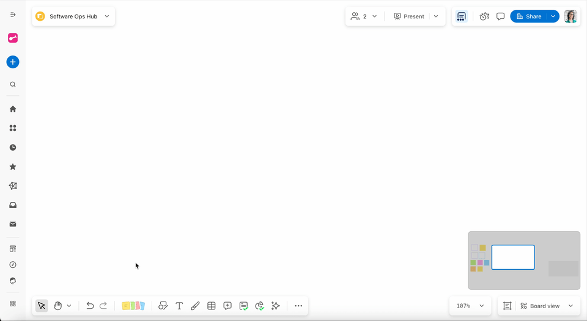Viewport: 587px width, 321px height.
Task: Select the Text tool
Action: click(x=179, y=306)
